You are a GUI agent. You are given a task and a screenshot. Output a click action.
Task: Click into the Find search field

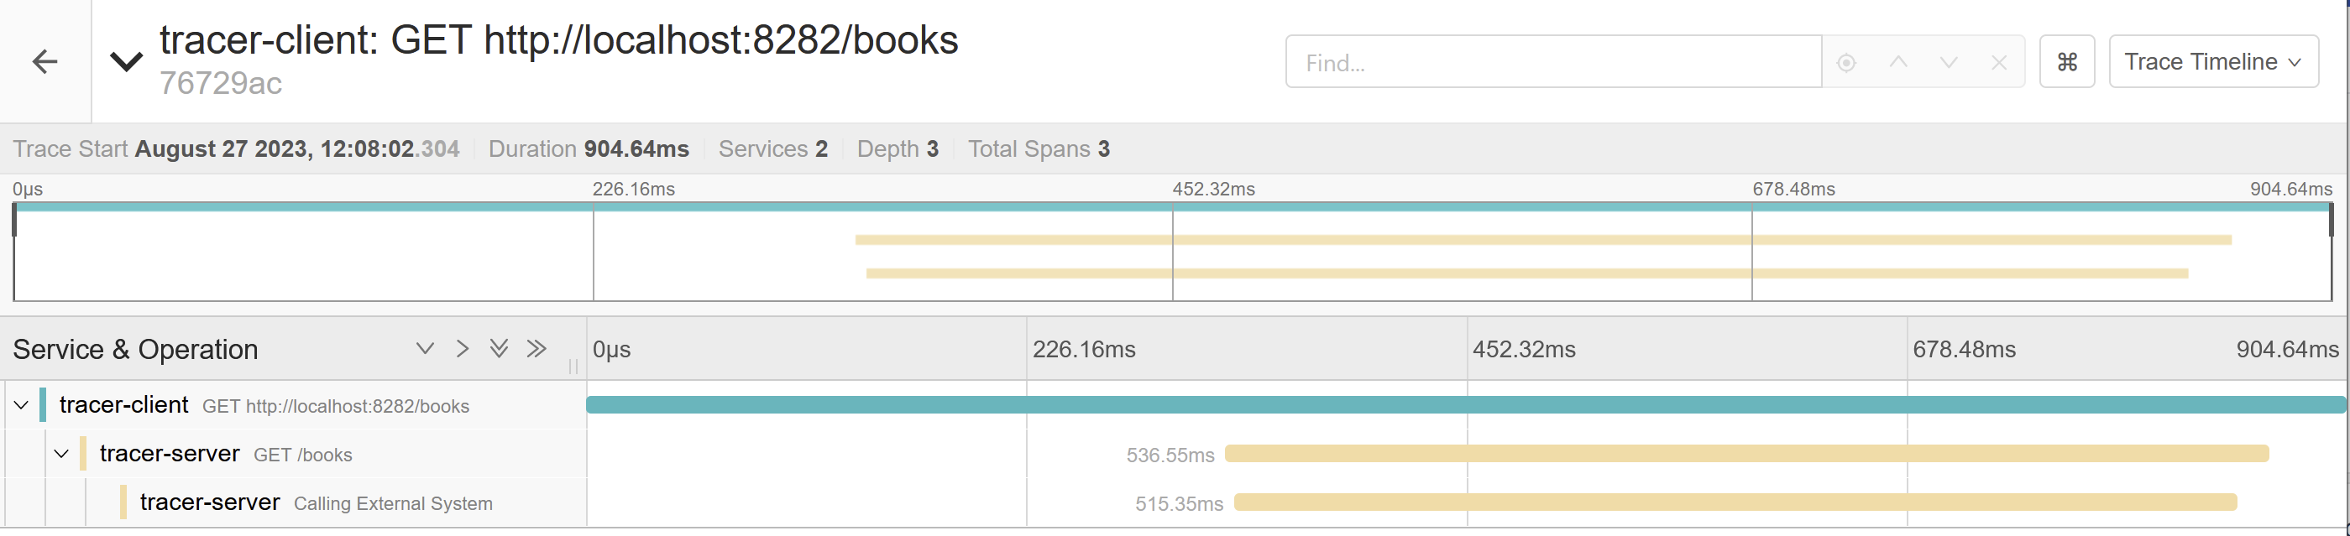1551,63
